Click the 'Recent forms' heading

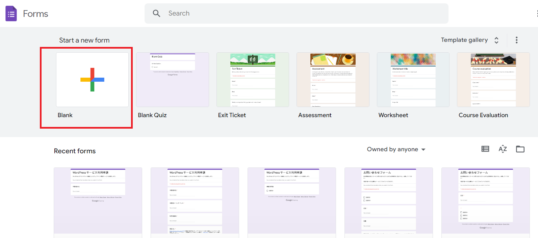tap(75, 151)
